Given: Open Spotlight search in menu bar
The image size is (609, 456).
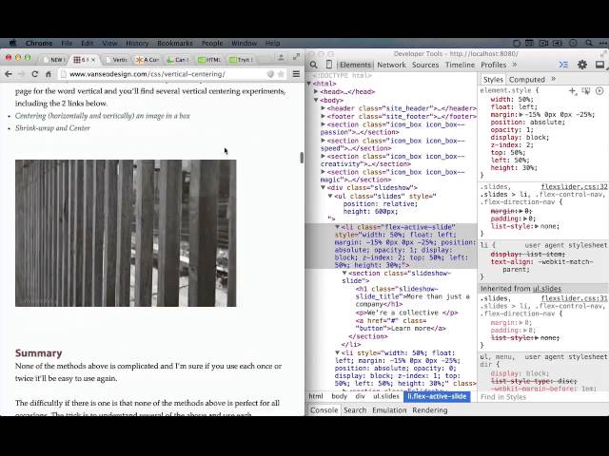Looking at the screenshot, I should (589, 43).
